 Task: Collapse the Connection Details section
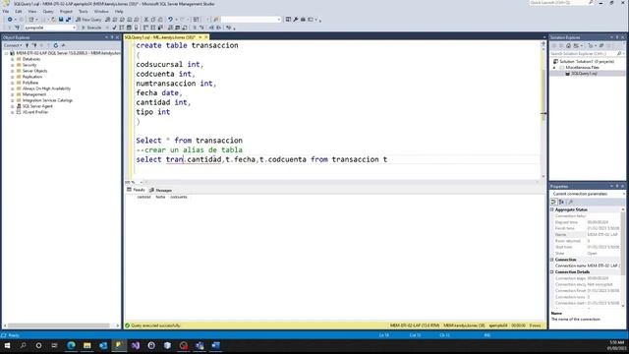tap(552, 271)
